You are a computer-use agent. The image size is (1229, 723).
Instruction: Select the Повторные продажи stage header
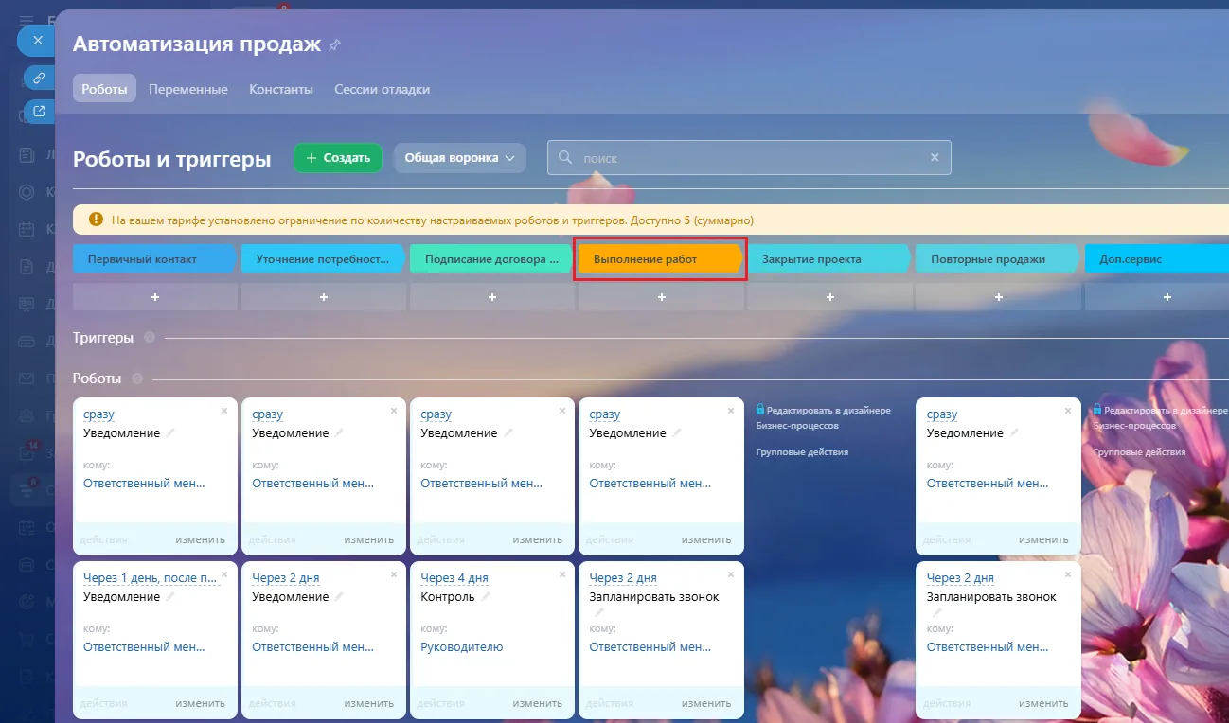tap(998, 259)
